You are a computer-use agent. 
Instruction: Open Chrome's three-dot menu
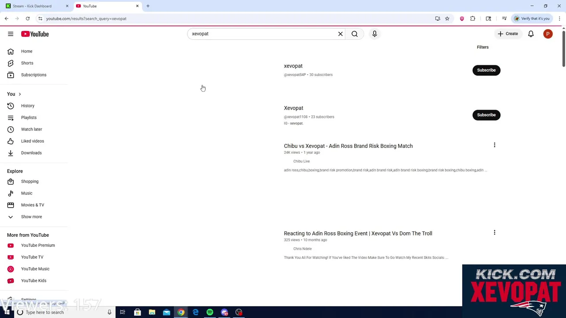point(559,19)
